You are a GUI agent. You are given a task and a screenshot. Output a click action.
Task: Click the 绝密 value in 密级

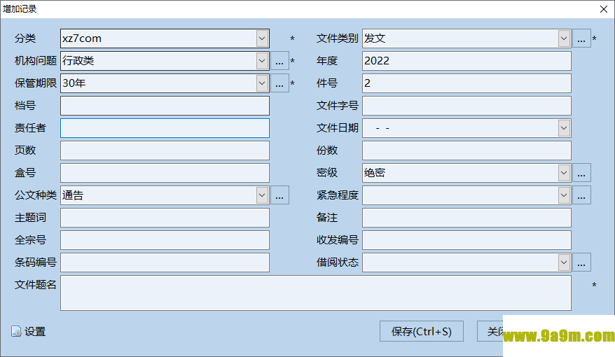point(375,173)
